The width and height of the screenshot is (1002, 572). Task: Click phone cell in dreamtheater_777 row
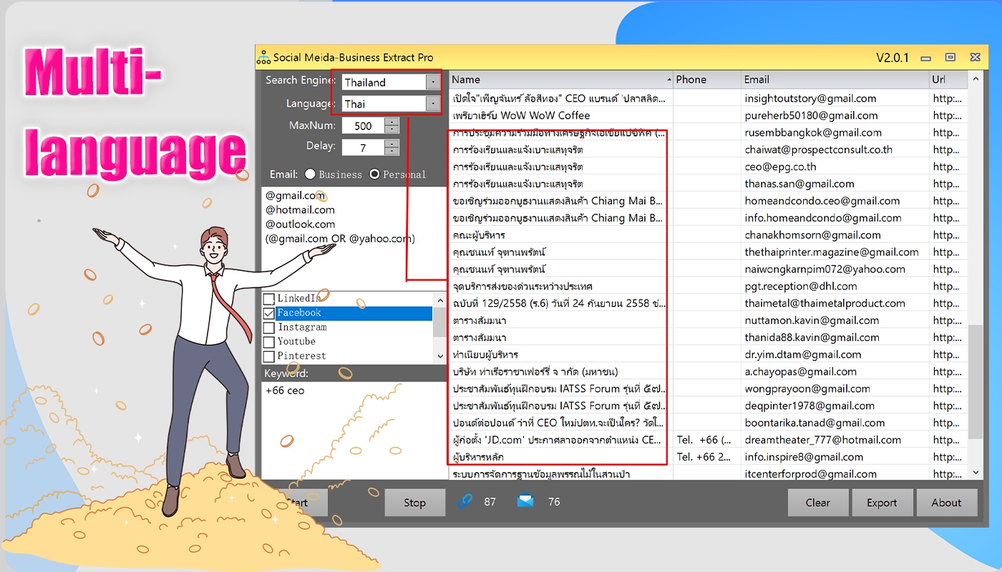point(707,440)
